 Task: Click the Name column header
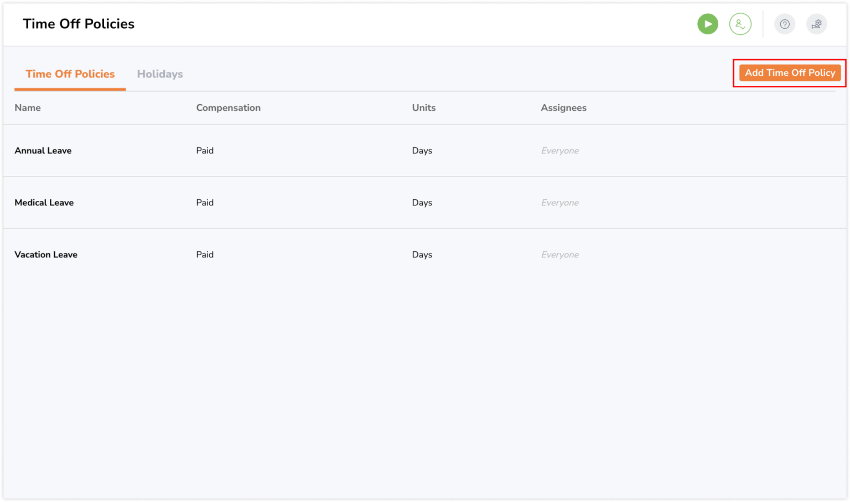pos(28,108)
